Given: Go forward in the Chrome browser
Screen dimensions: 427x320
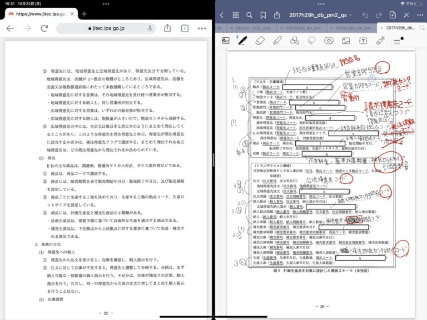Looking at the screenshot, I should [x=27, y=28].
